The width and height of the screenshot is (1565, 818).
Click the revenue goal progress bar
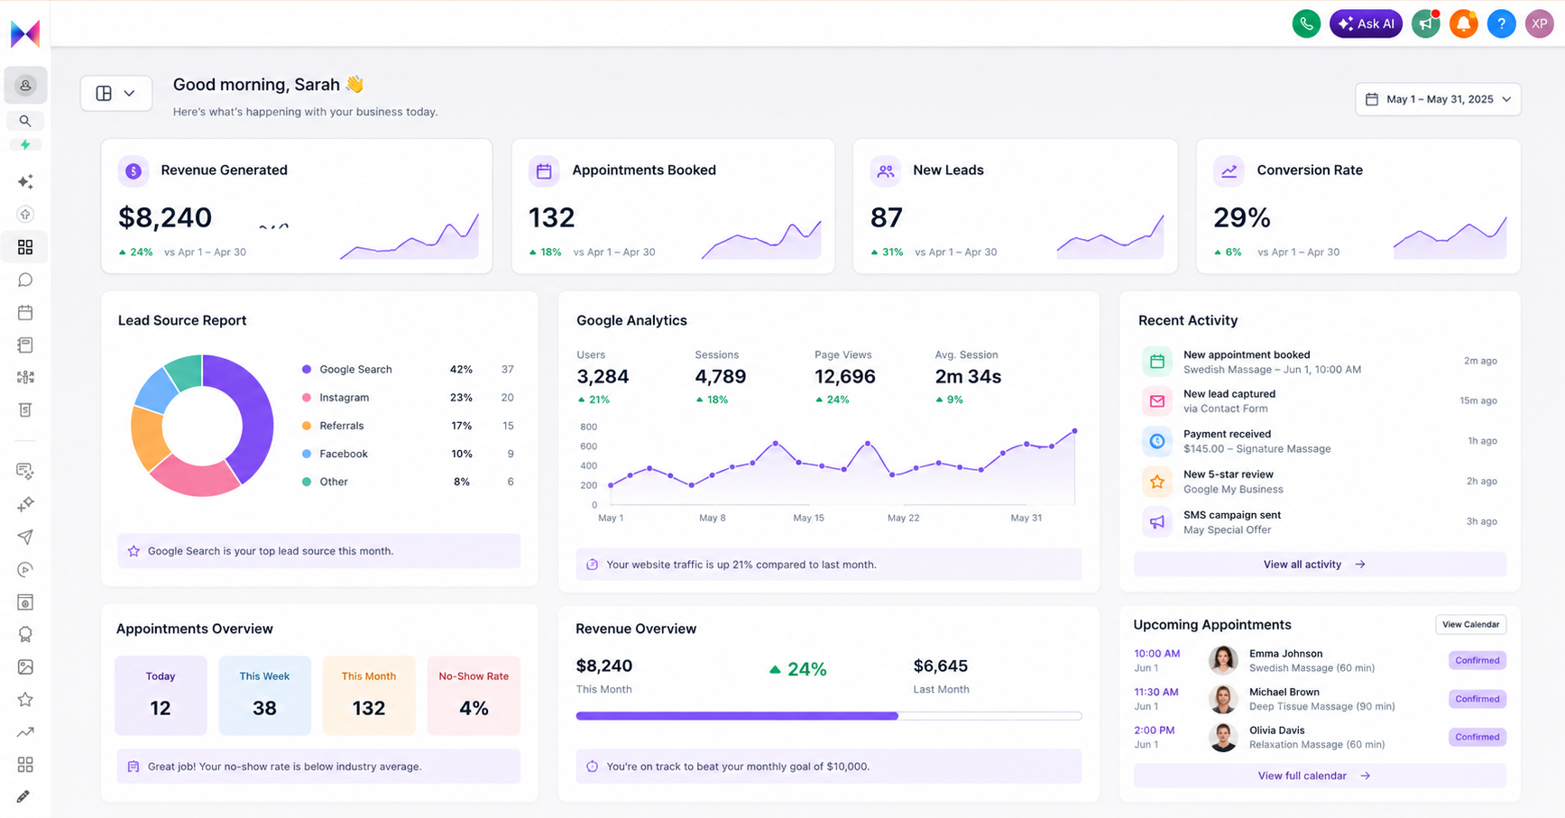click(829, 716)
